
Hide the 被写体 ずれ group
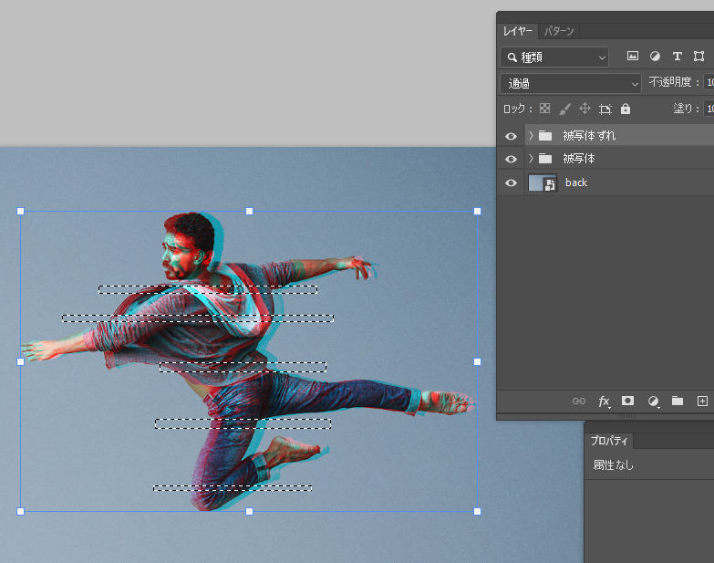click(x=511, y=135)
